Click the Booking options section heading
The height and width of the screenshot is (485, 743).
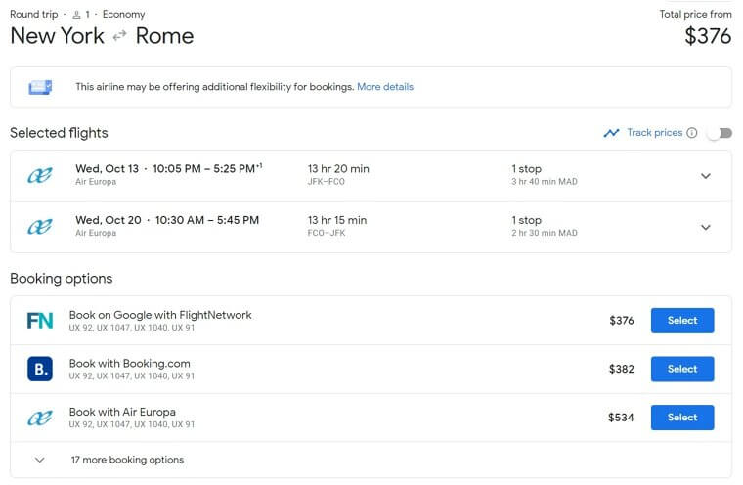[x=62, y=279]
